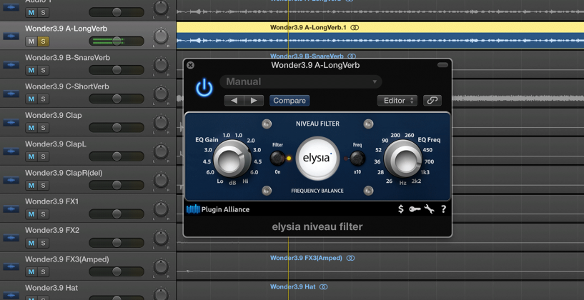Viewport: 584px width, 300px height.
Task: Load the next plugin preset
Action: tap(254, 101)
